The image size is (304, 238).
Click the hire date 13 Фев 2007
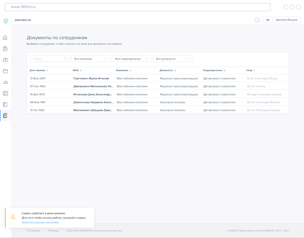(x=38, y=78)
